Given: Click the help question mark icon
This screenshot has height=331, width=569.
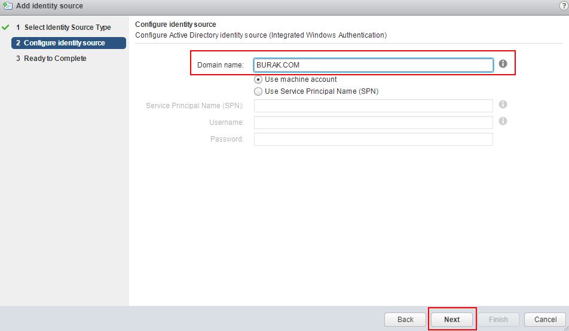Looking at the screenshot, I should point(564,6).
